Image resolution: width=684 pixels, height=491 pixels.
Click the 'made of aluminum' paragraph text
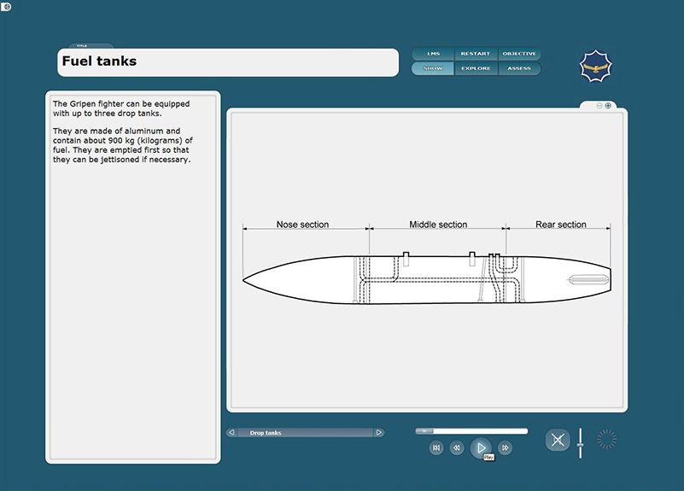123,145
